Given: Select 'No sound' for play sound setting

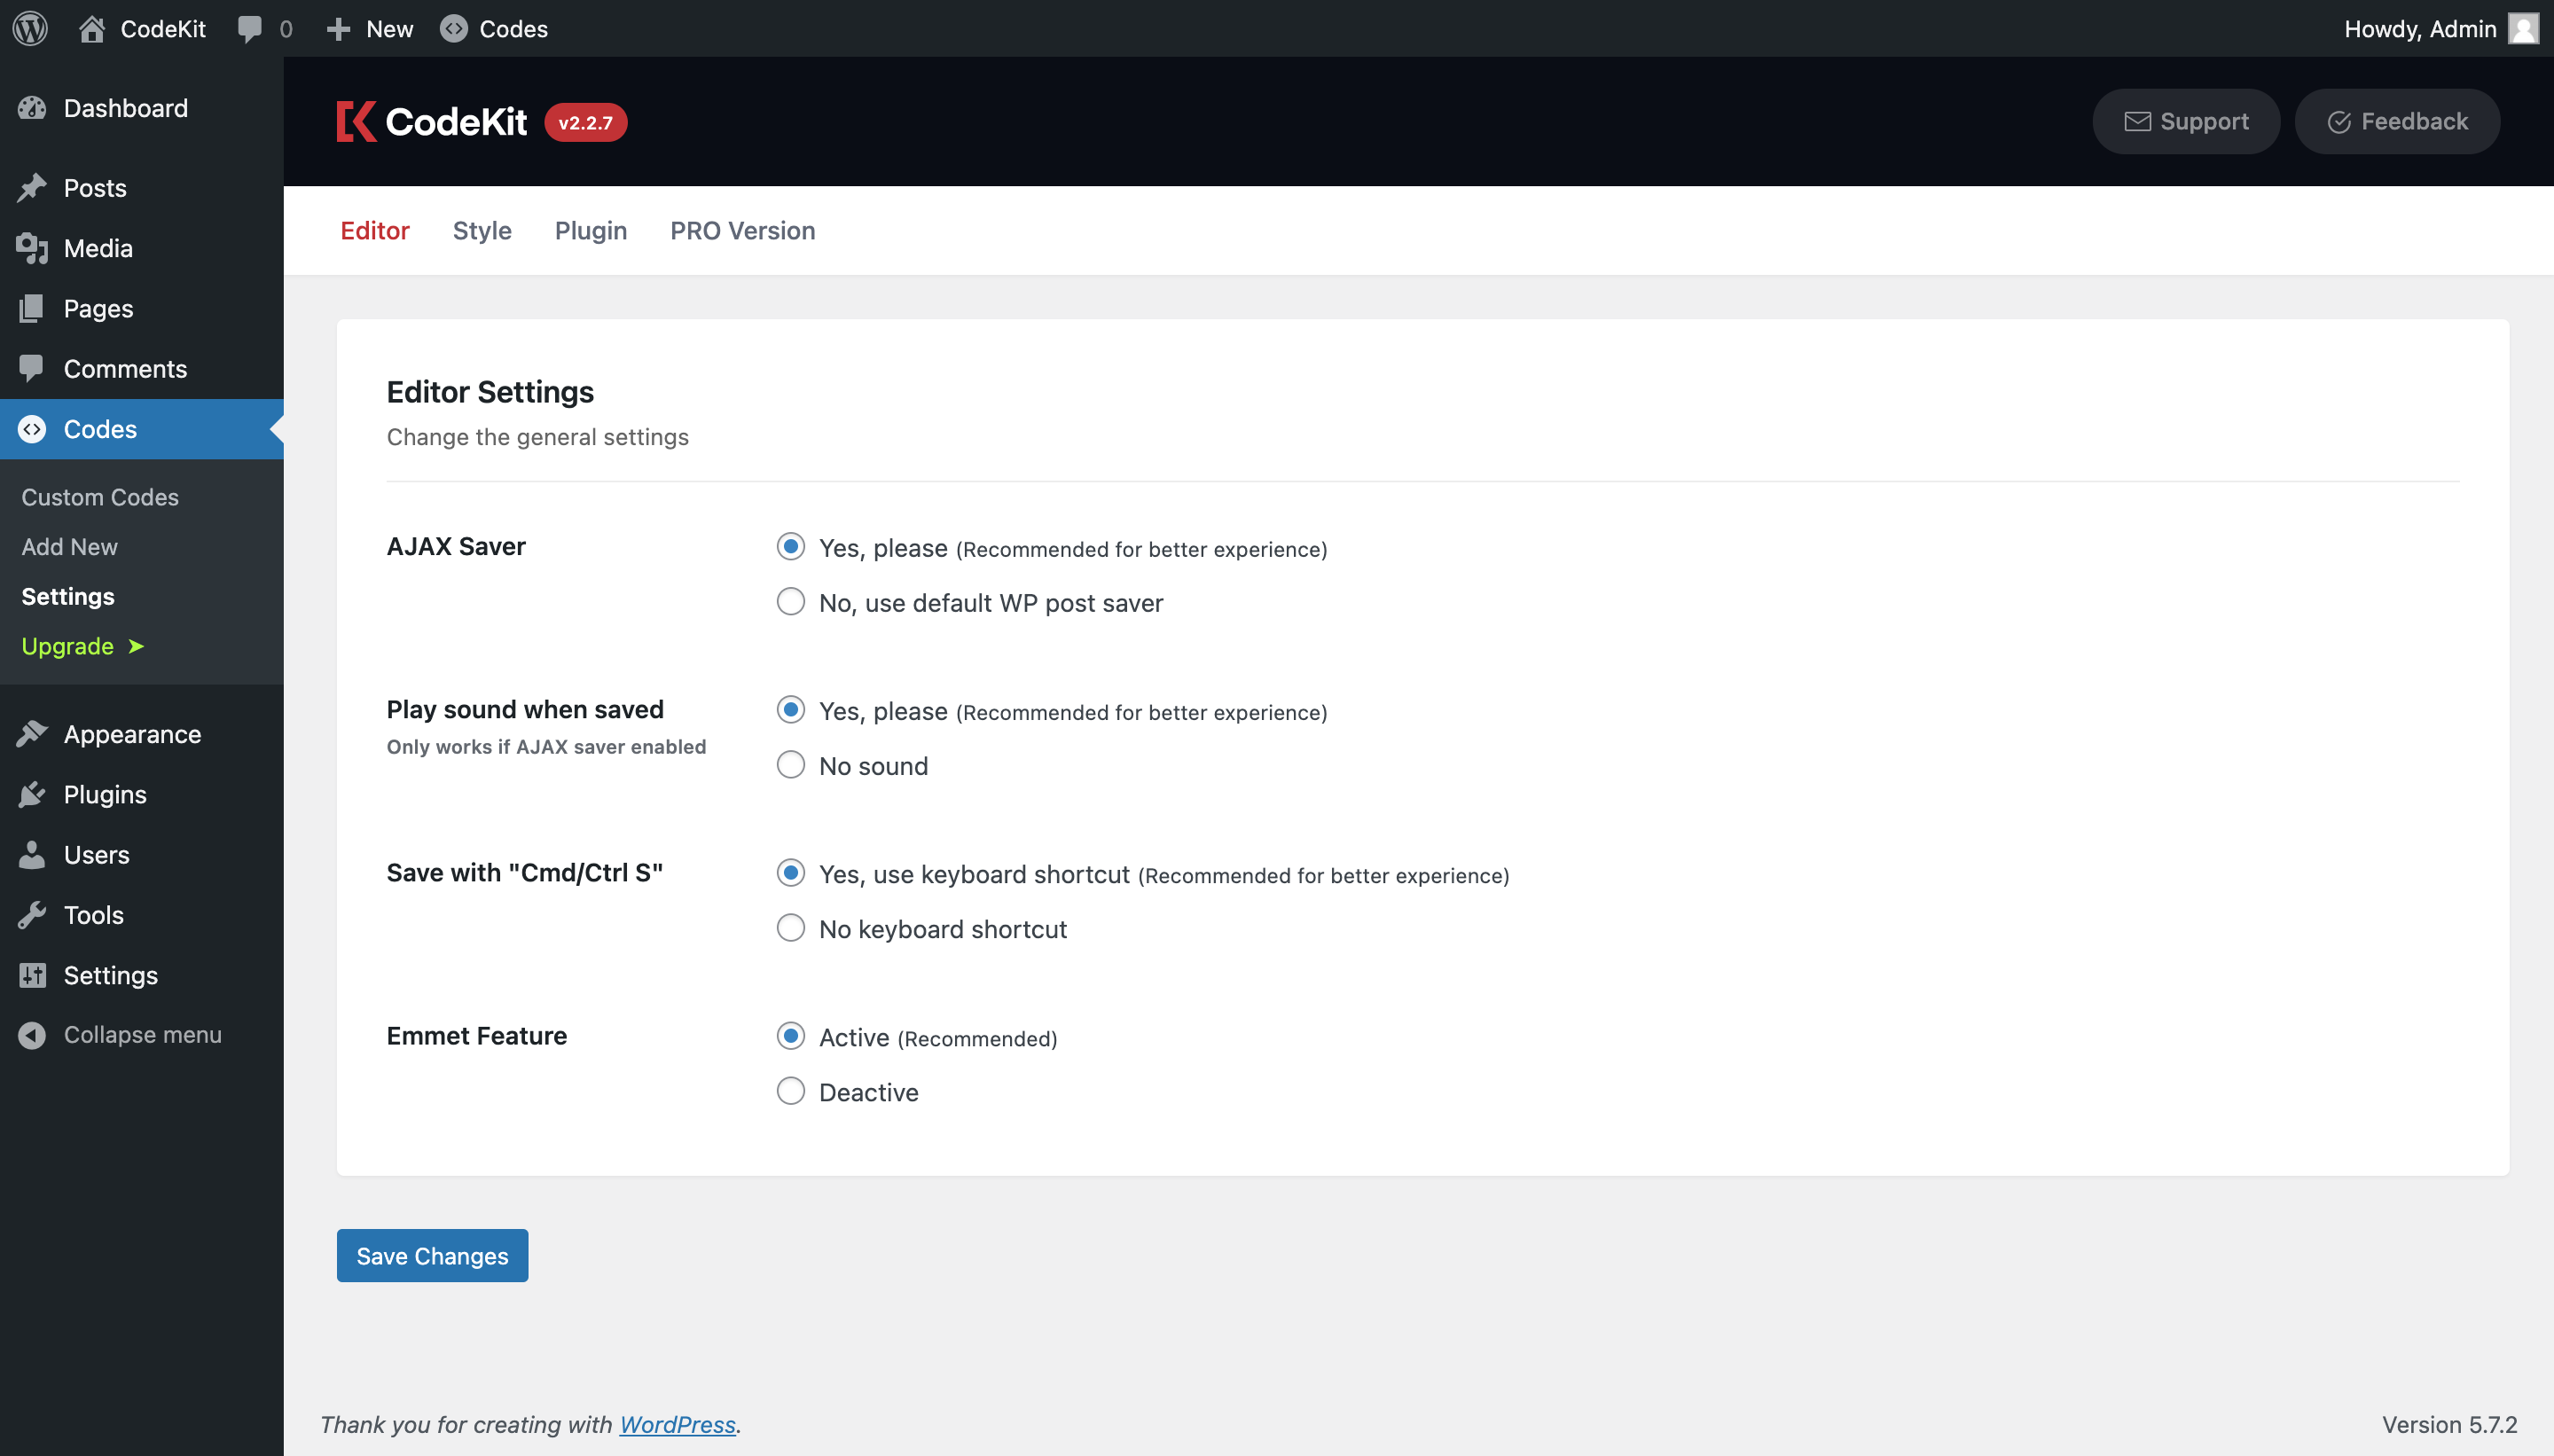Looking at the screenshot, I should click(793, 765).
